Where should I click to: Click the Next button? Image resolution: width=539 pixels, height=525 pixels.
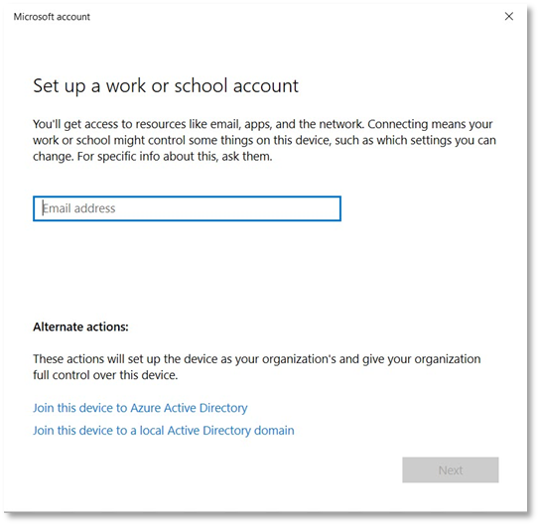pos(451,469)
